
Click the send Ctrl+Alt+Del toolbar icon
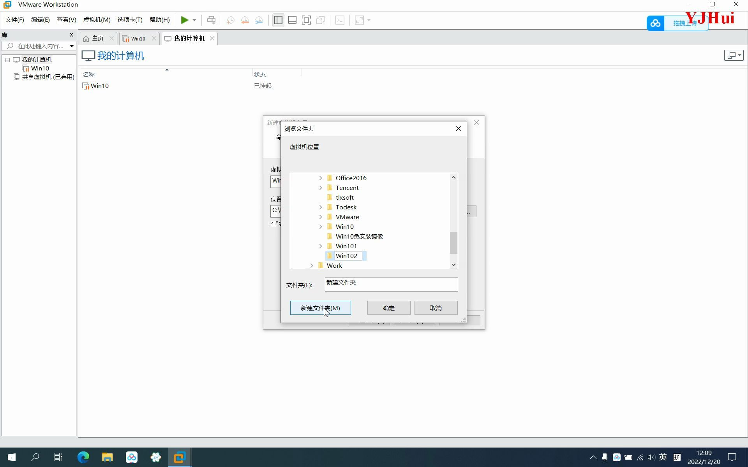click(211, 20)
